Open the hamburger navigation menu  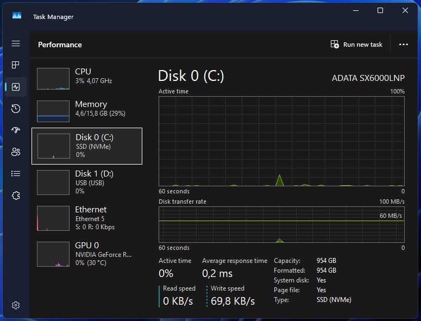(x=16, y=43)
